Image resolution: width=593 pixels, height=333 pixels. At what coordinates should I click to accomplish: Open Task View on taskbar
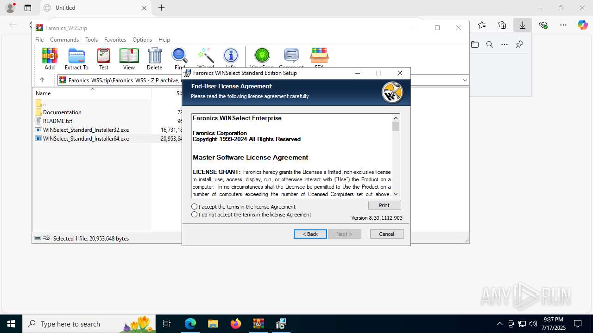click(167, 324)
